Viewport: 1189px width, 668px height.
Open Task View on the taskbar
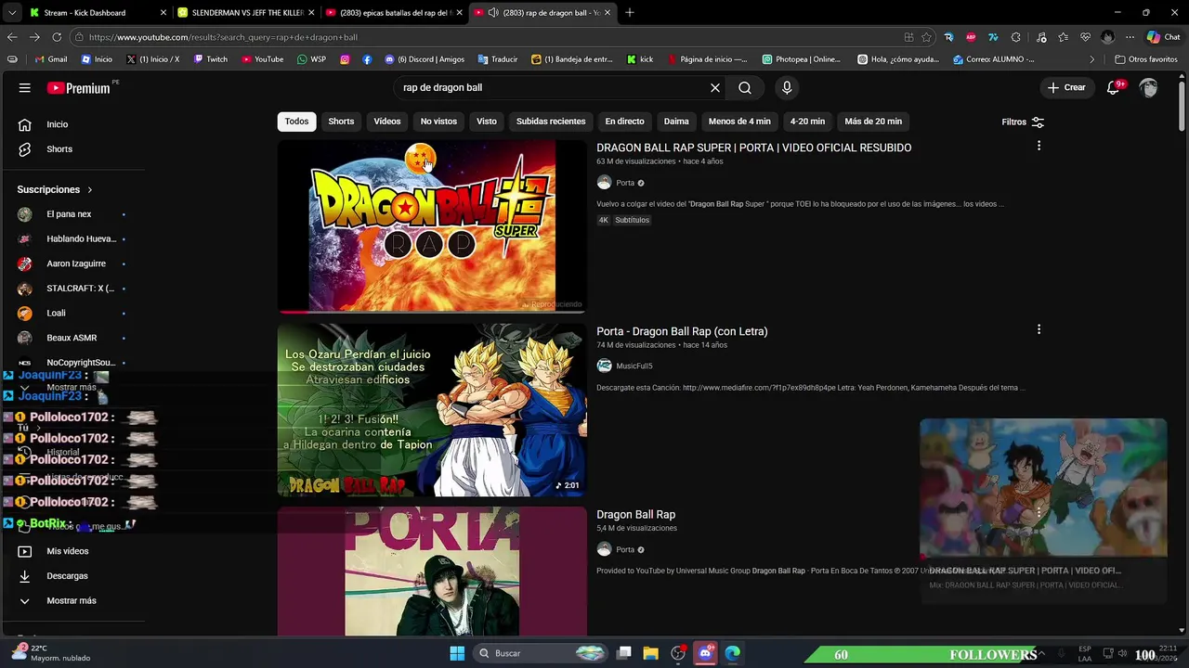[x=624, y=653]
